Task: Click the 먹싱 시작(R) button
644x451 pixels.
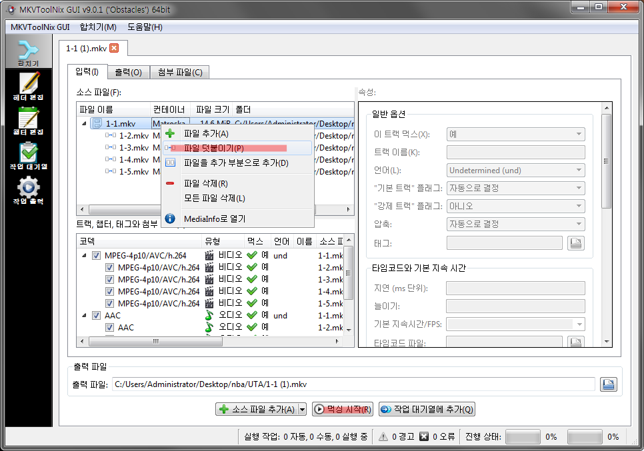Action: click(x=343, y=409)
